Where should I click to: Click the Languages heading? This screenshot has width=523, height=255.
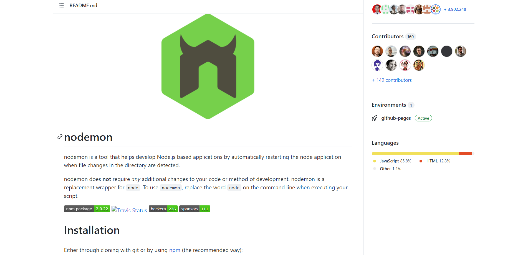click(x=385, y=143)
